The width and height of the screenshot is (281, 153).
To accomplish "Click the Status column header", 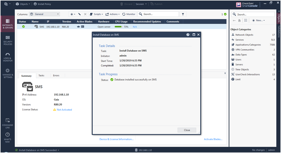I will (x=22, y=22).
